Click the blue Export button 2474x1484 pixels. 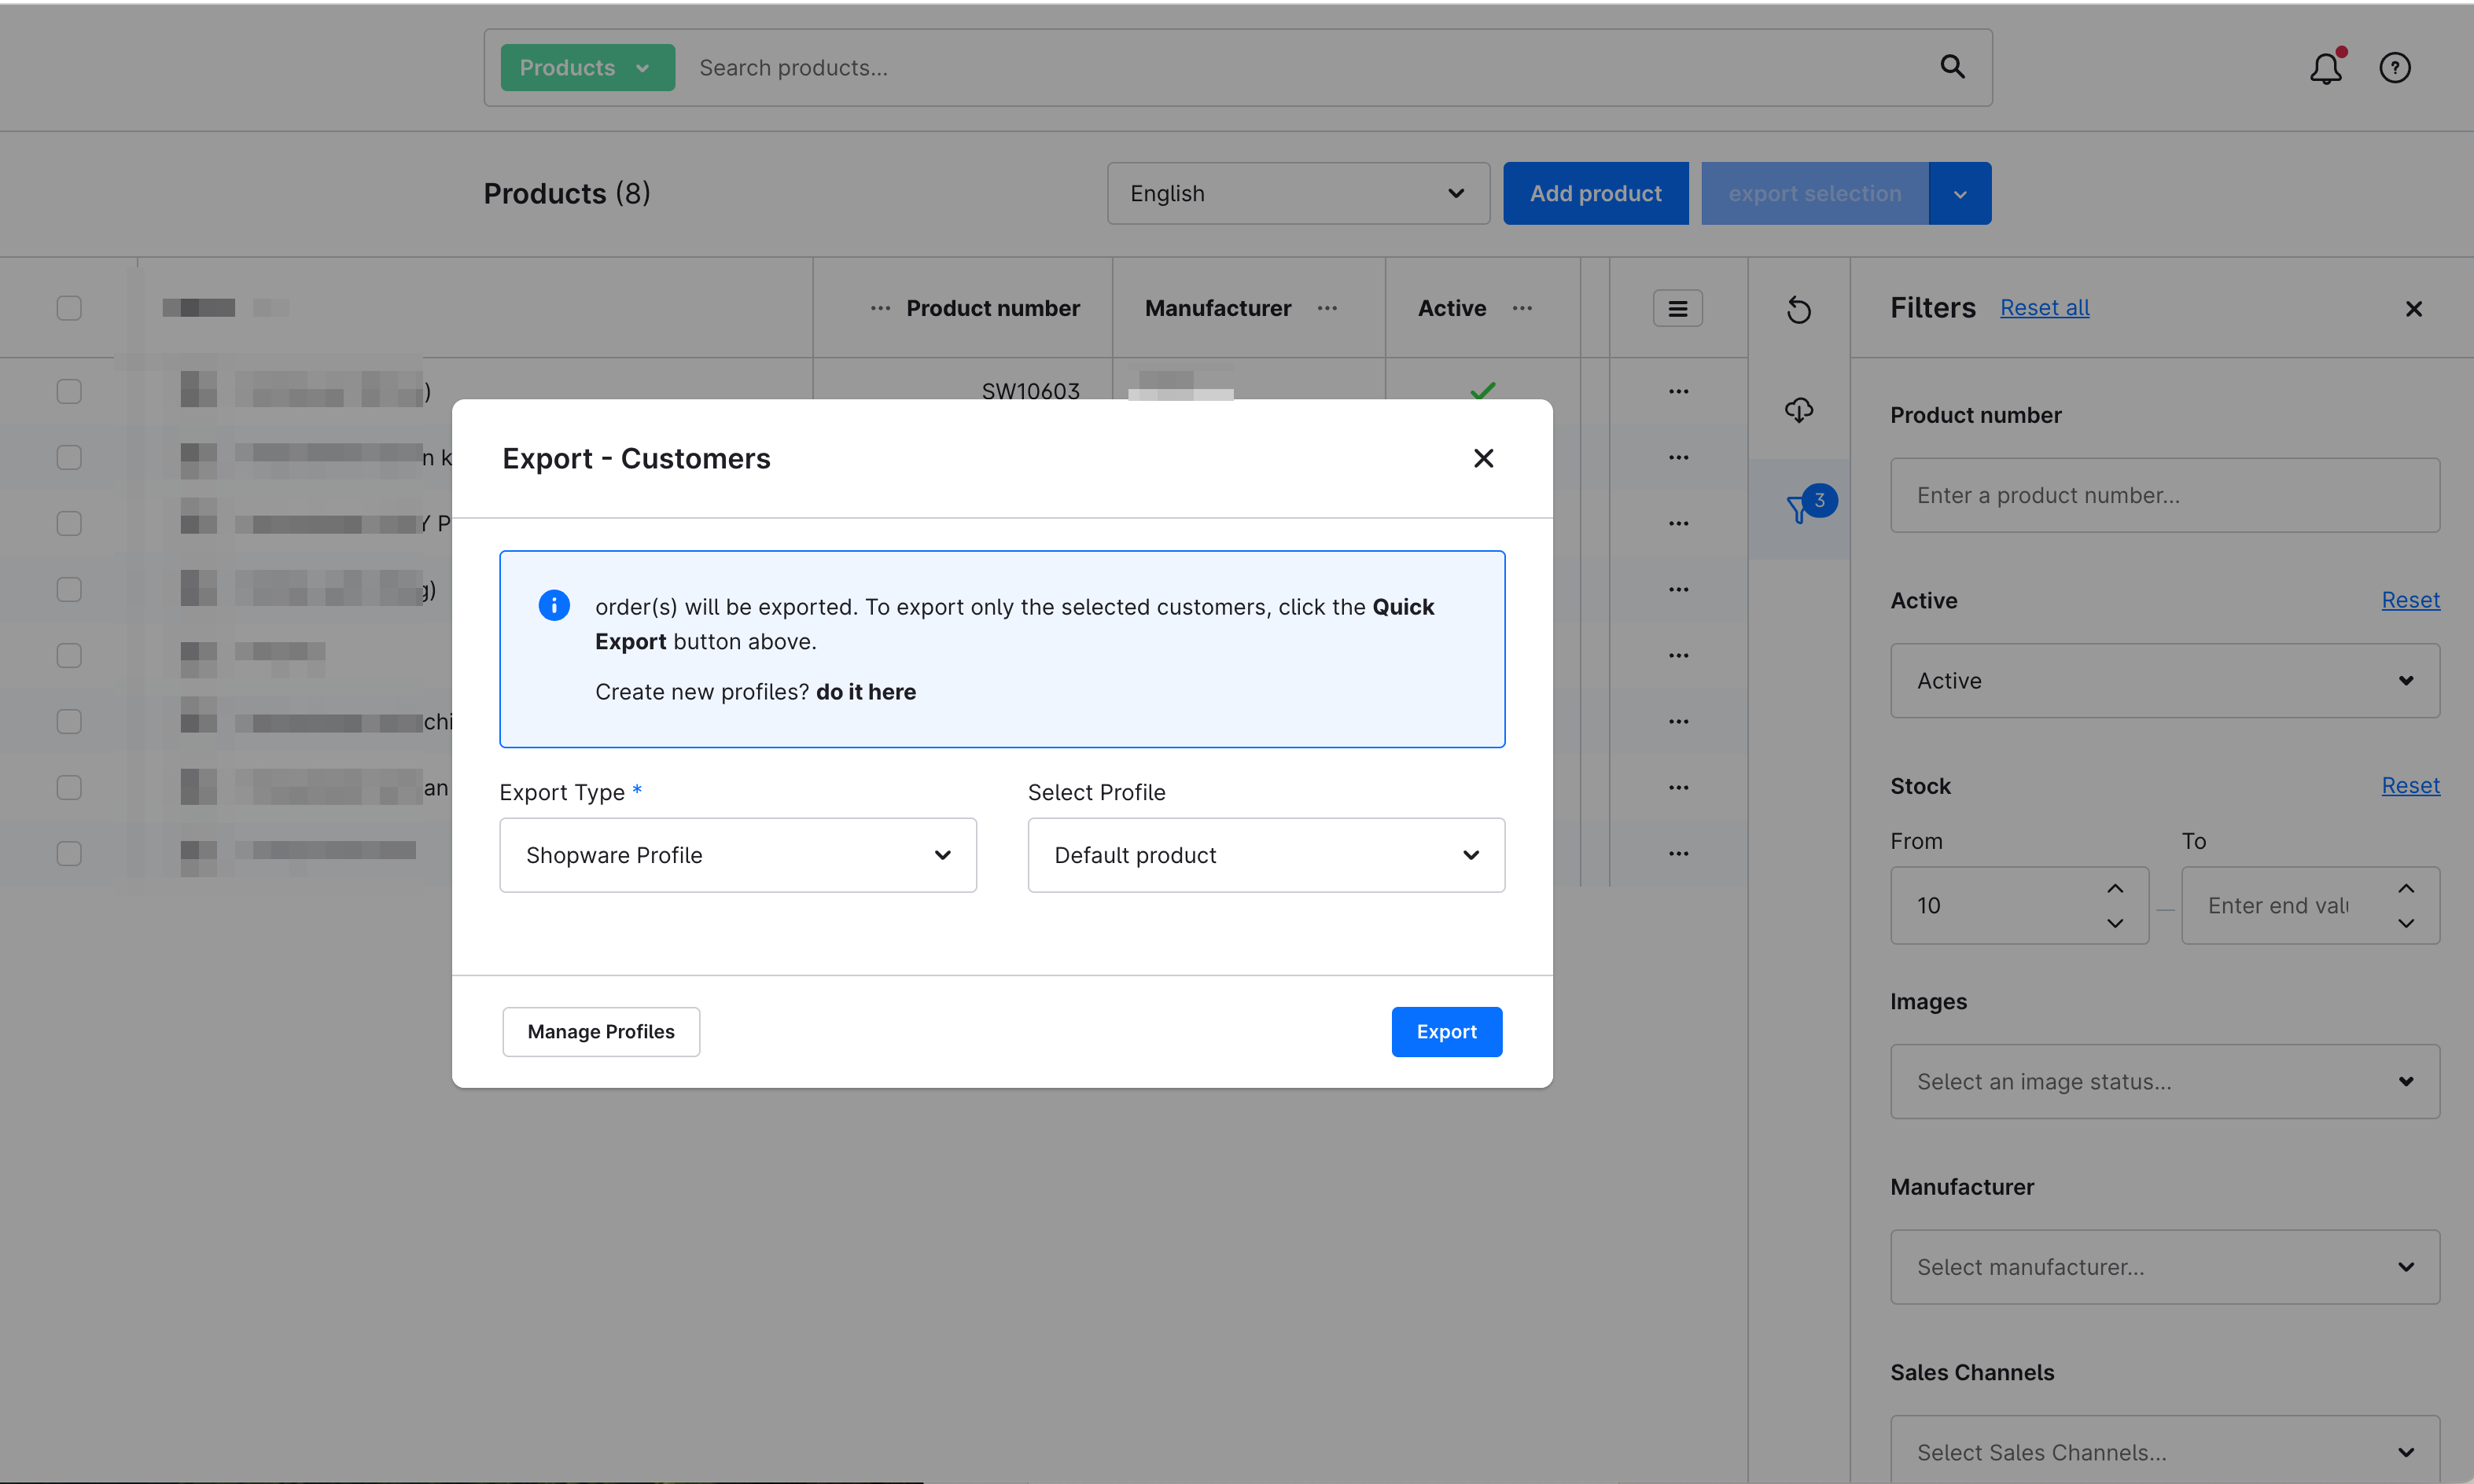pos(1445,1031)
